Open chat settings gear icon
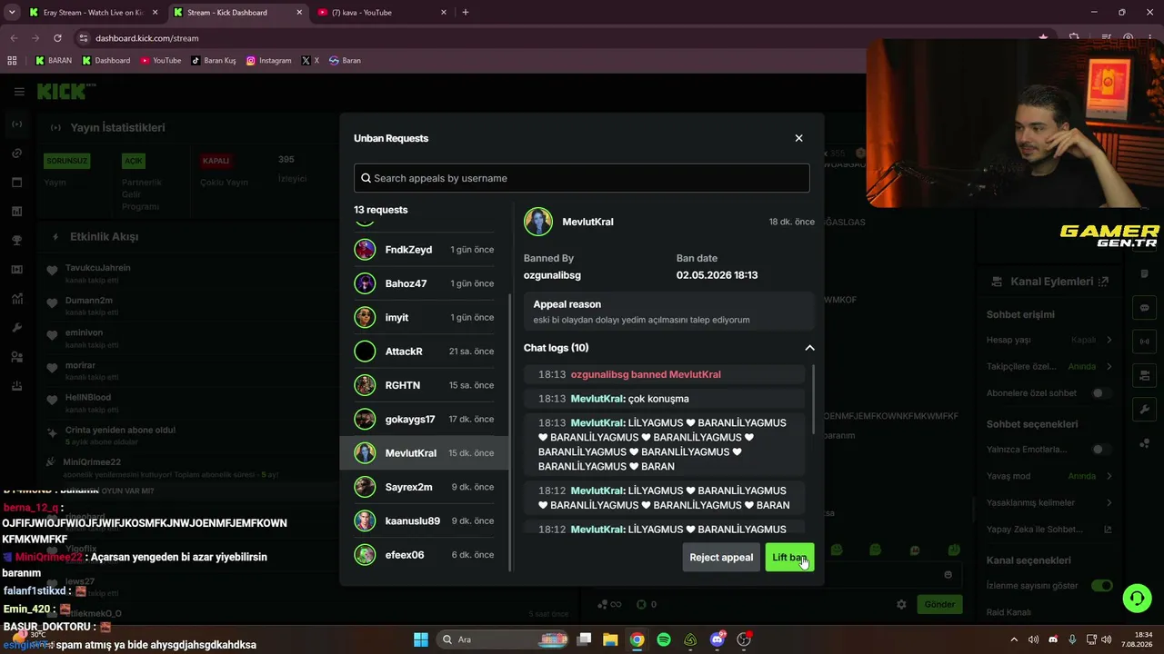Screen dimensions: 1164x654 point(901,604)
